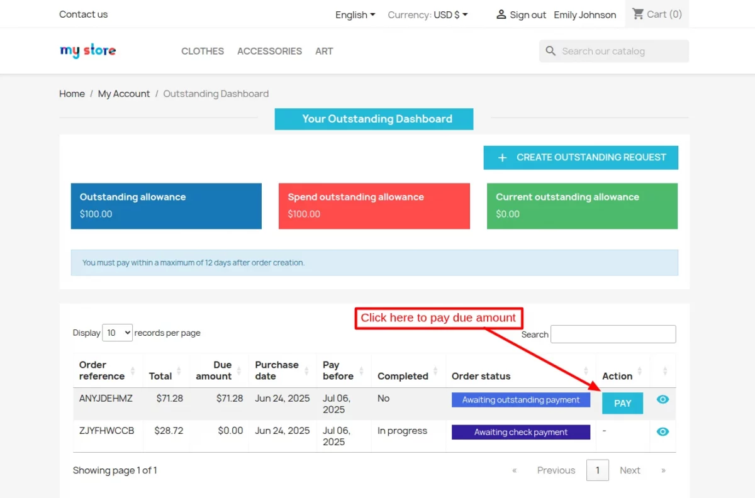Screen dimensions: 755x498
Task: Click the Your Outstanding Dashboard heading
Action: click(374, 119)
